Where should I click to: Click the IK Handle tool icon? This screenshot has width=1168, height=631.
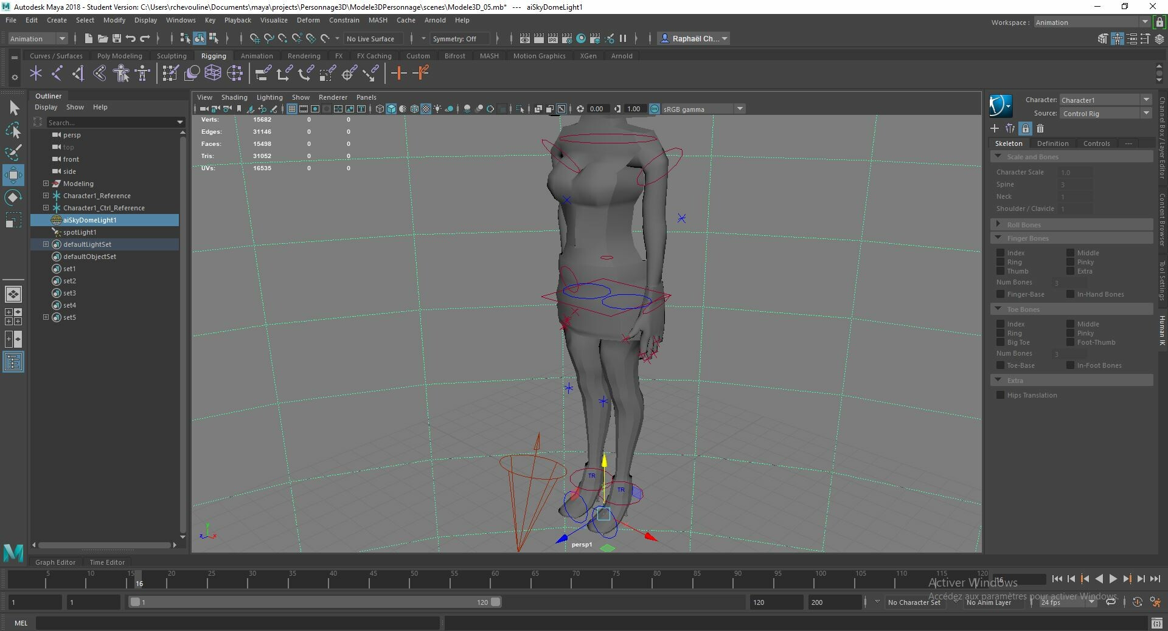[x=57, y=74]
